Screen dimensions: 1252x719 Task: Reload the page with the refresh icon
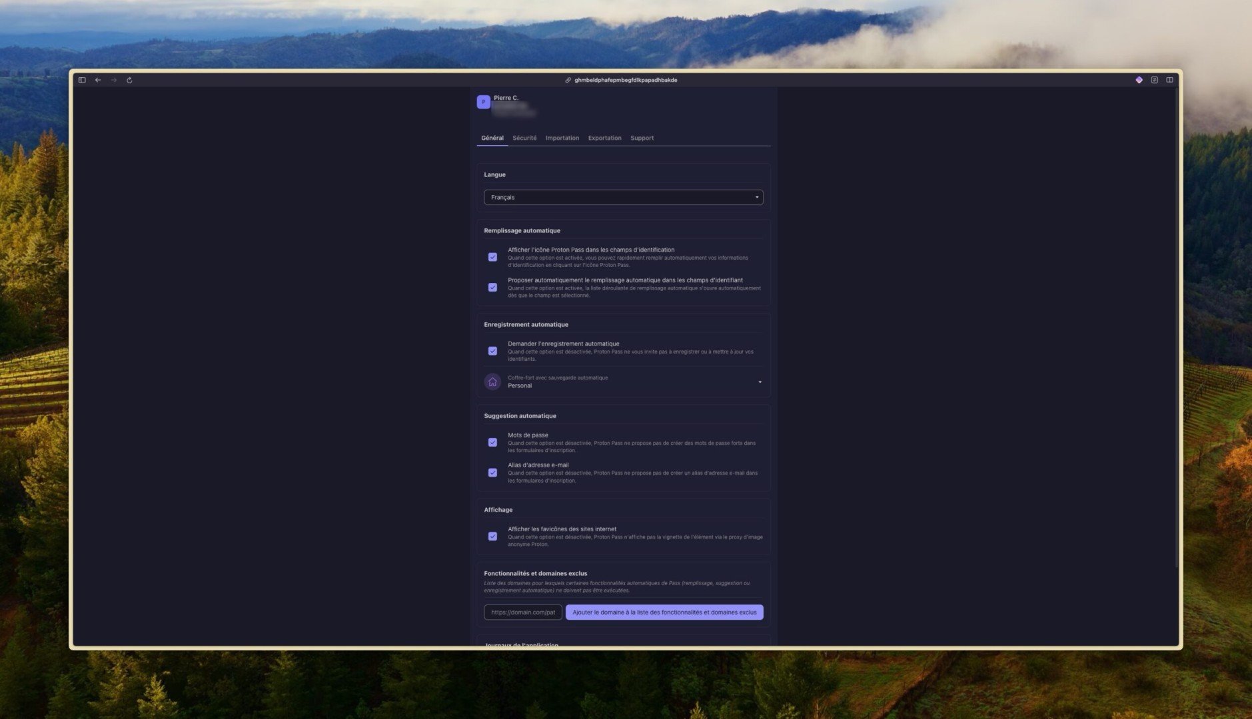[x=129, y=80]
